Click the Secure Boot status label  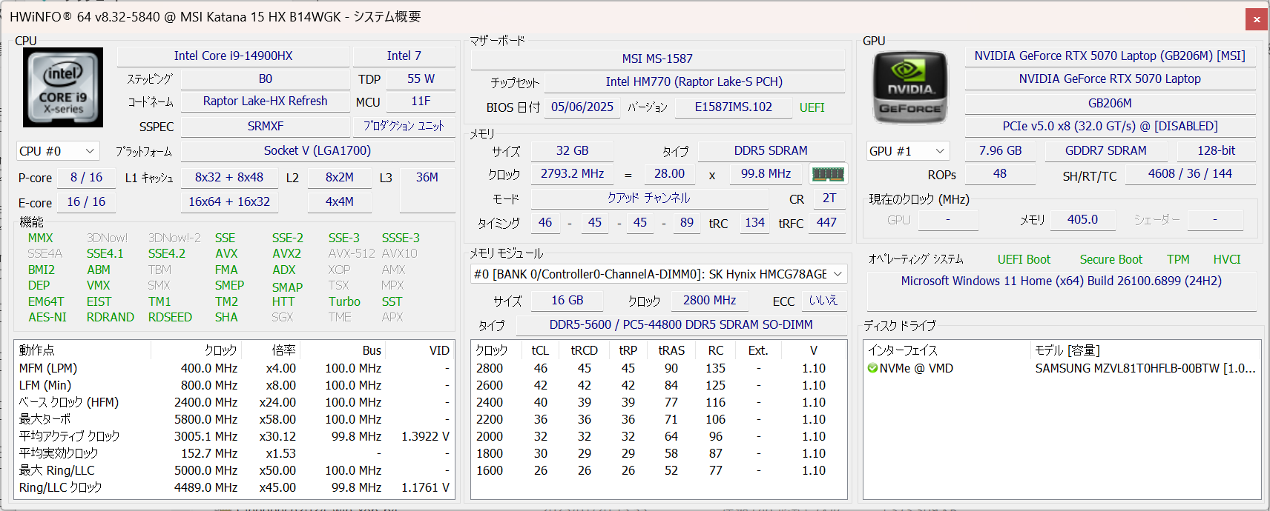coord(1111,259)
